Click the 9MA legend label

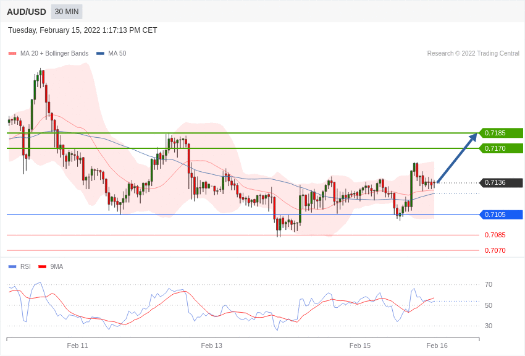[x=57, y=266]
